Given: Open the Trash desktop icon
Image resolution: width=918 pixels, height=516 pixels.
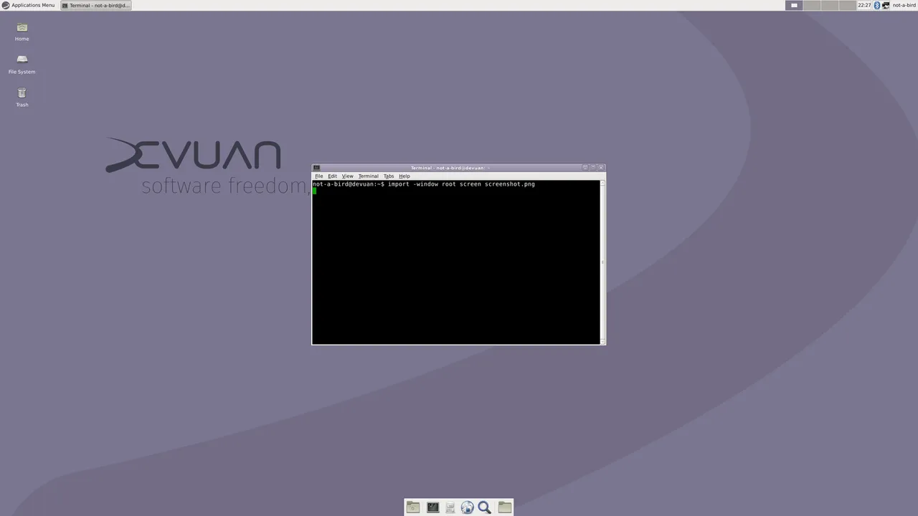Looking at the screenshot, I should click(x=22, y=97).
